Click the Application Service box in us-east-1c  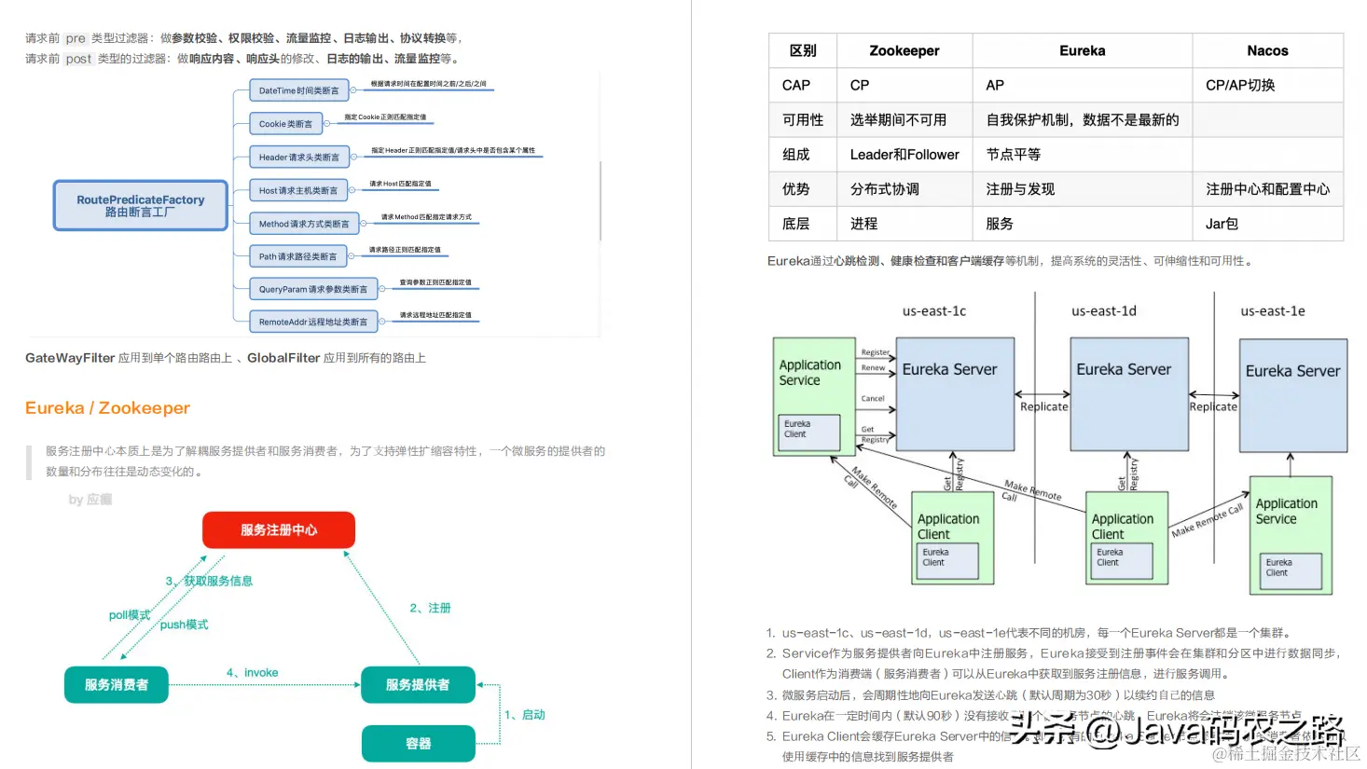[814, 396]
